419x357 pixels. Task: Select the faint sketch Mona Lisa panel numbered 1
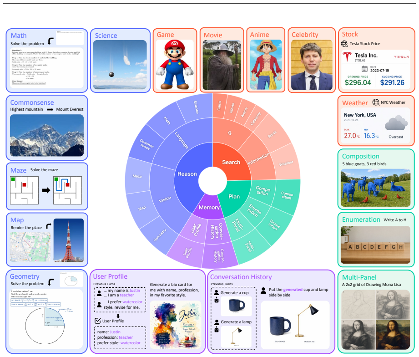coord(358,305)
